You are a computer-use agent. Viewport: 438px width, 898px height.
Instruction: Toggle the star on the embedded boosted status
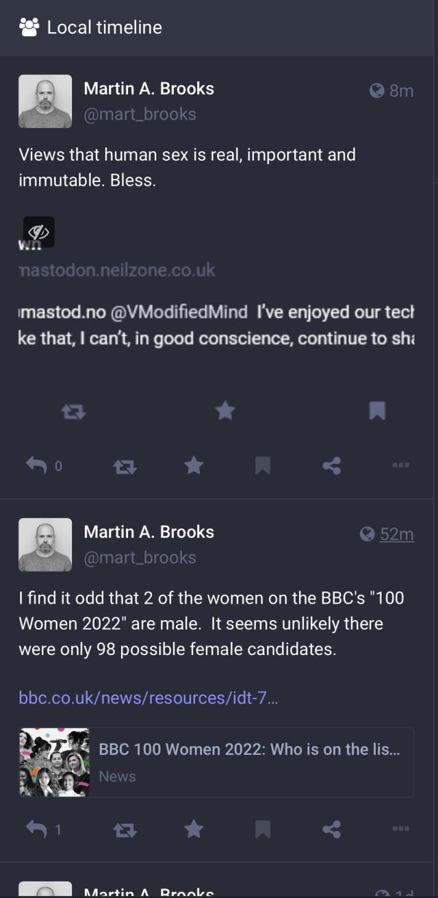coord(225,411)
